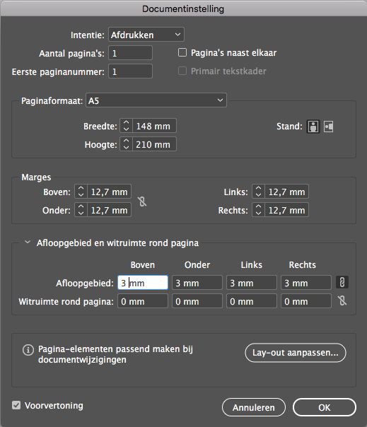This screenshot has height=427, width=367.
Task: Toggle the Afloopgebied chain link icon
Action: 342,282
